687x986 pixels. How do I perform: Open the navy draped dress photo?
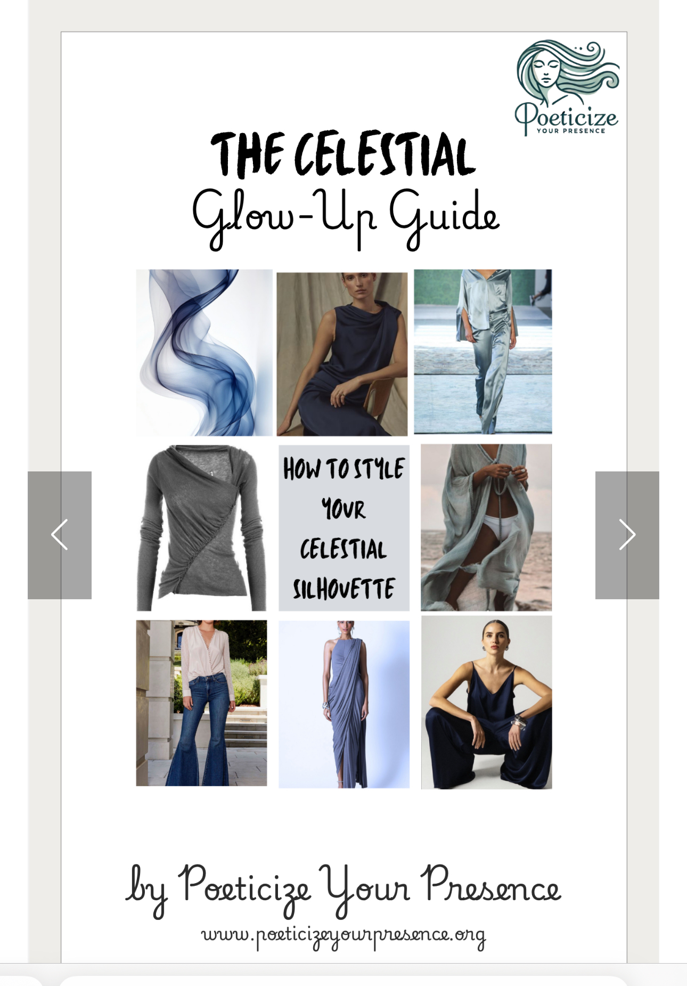342,354
